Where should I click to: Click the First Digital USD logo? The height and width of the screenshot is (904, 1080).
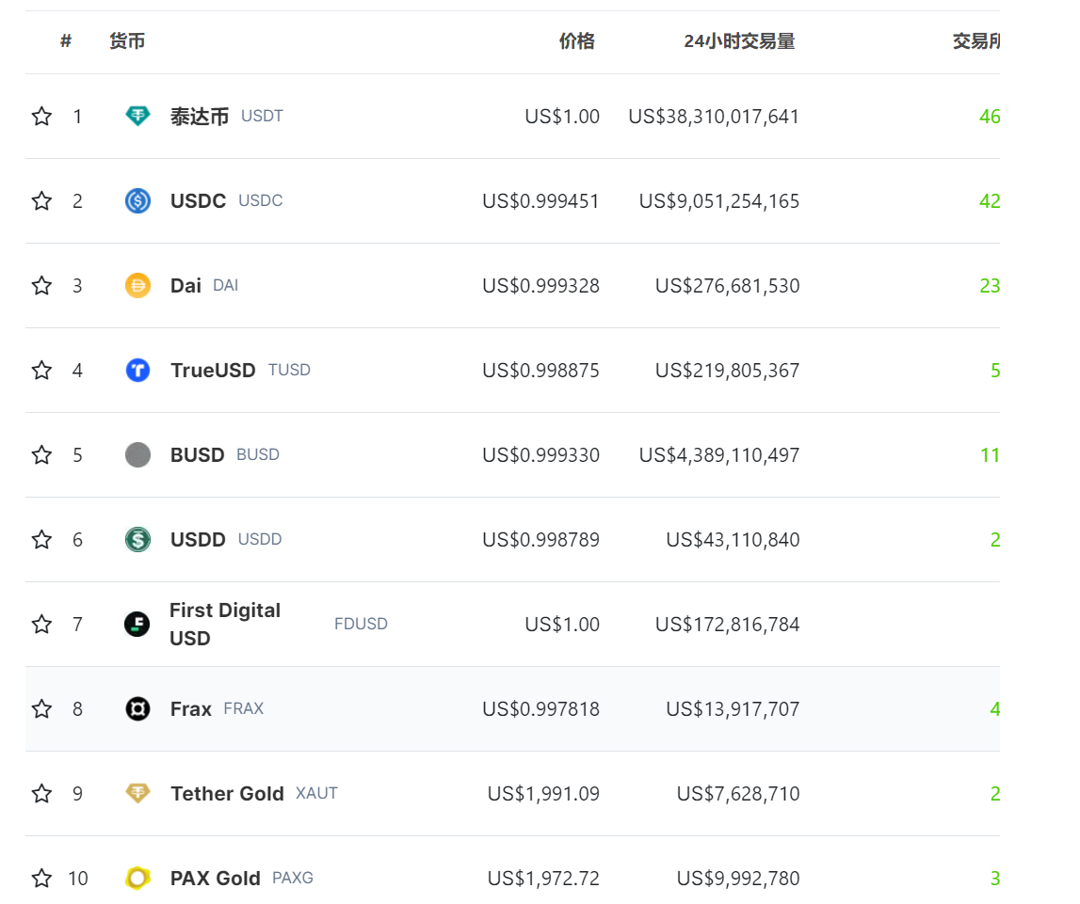137,624
